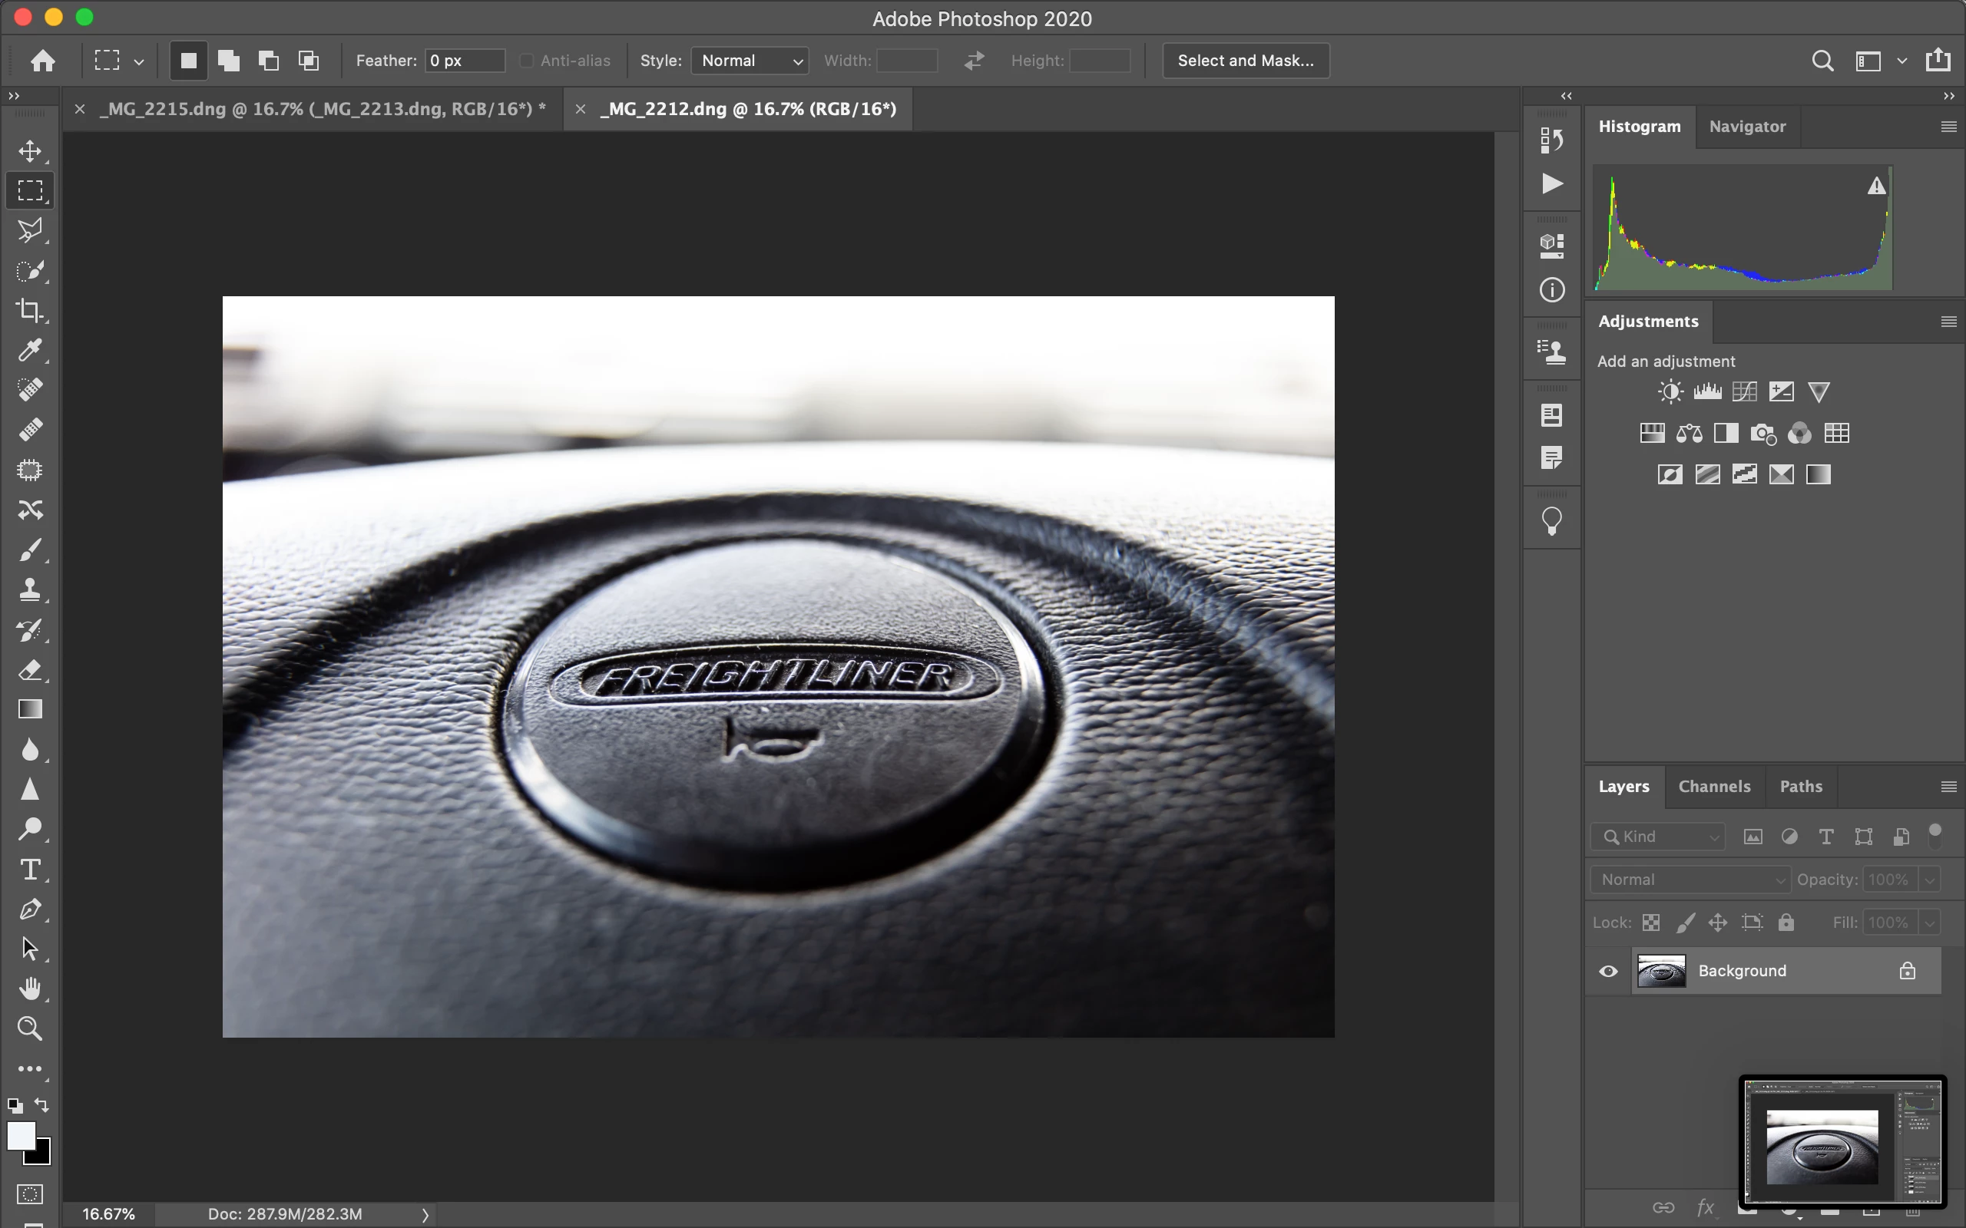Toggle layer filtering switch on
This screenshot has height=1228, width=1966.
click(1935, 835)
